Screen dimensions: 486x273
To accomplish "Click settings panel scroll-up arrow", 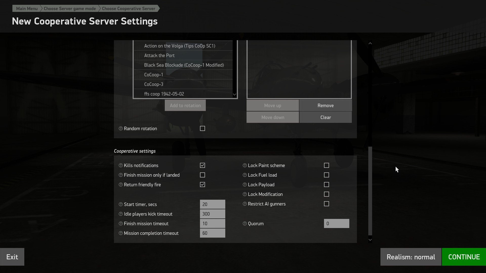I will [370, 43].
